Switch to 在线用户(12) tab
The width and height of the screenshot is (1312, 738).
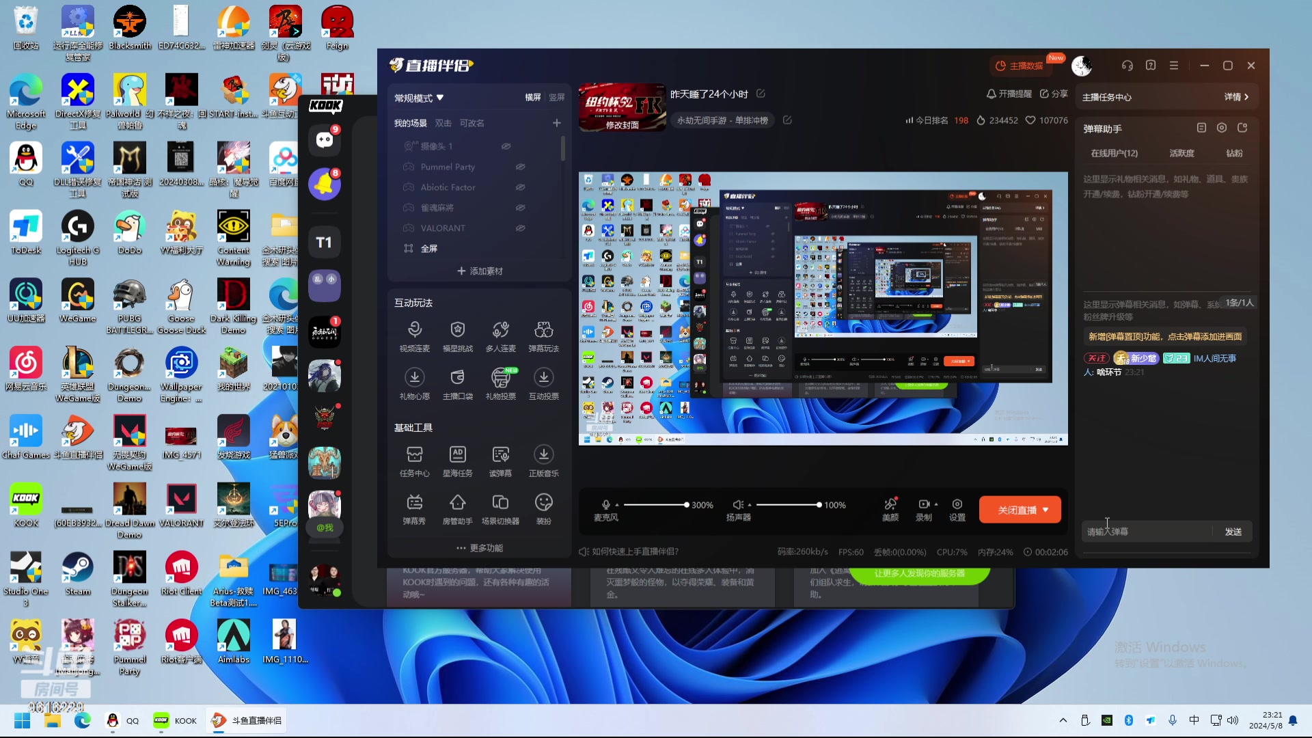coord(1115,153)
